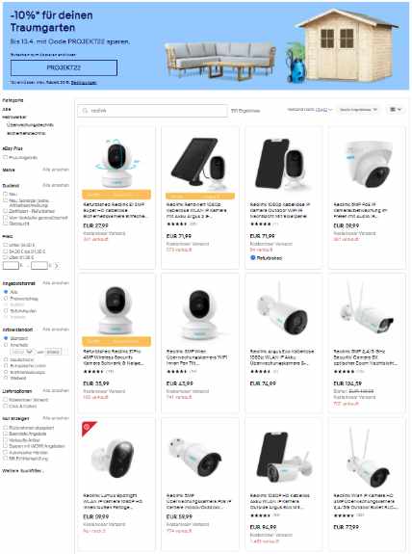
Task: Click the magnifier icon in the shop search field
Action: [x=85, y=111]
